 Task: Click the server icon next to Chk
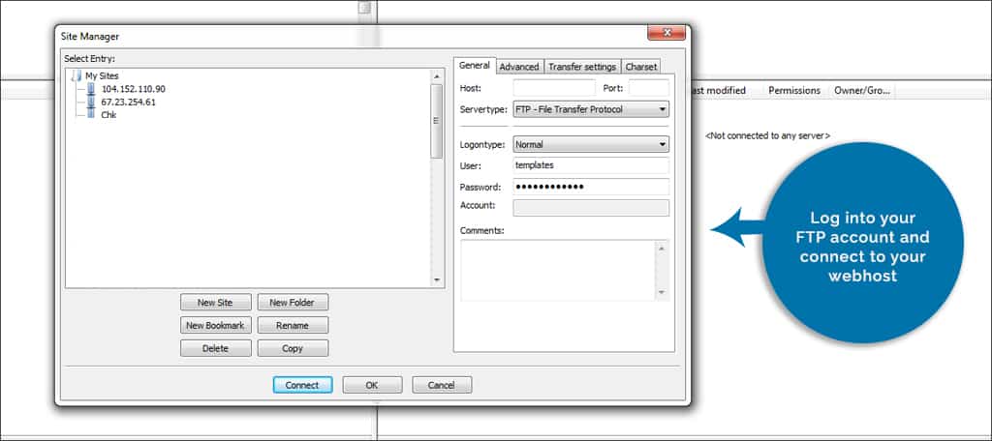tap(90, 114)
